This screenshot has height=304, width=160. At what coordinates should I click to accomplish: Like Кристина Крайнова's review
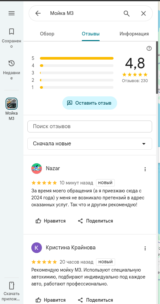(50, 300)
